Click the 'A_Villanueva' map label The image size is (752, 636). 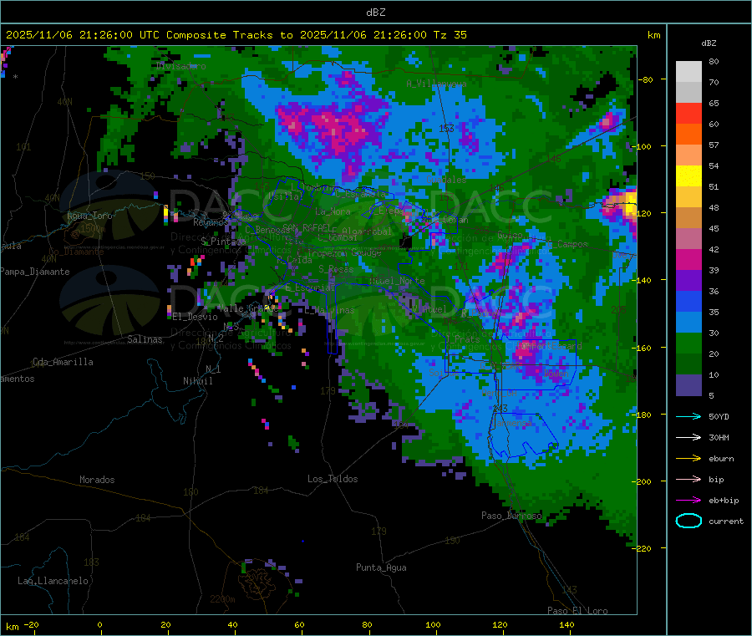pos(436,84)
